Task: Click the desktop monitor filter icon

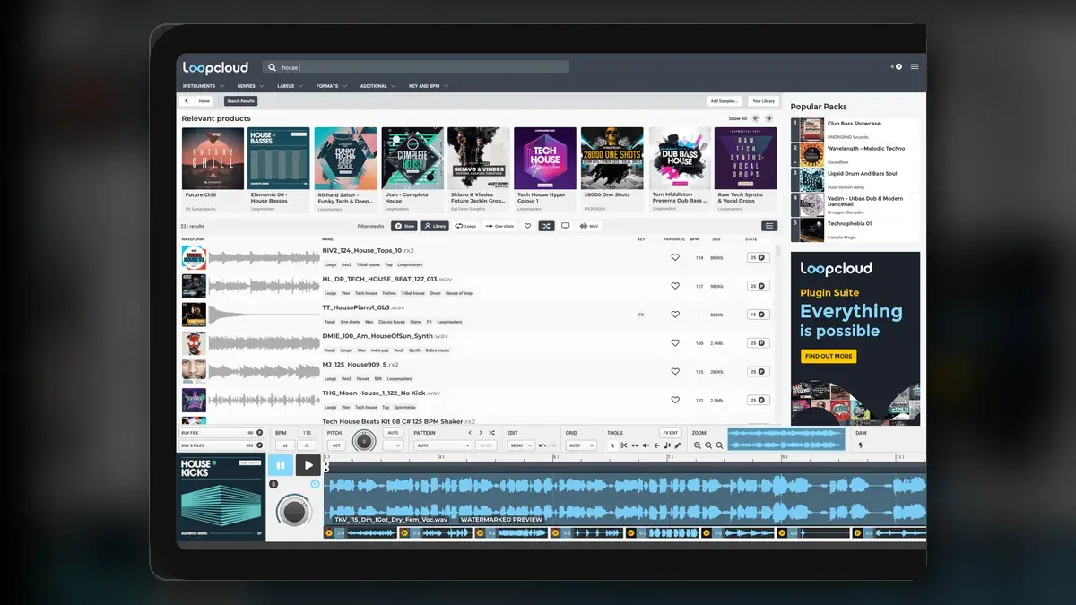Action: [565, 226]
